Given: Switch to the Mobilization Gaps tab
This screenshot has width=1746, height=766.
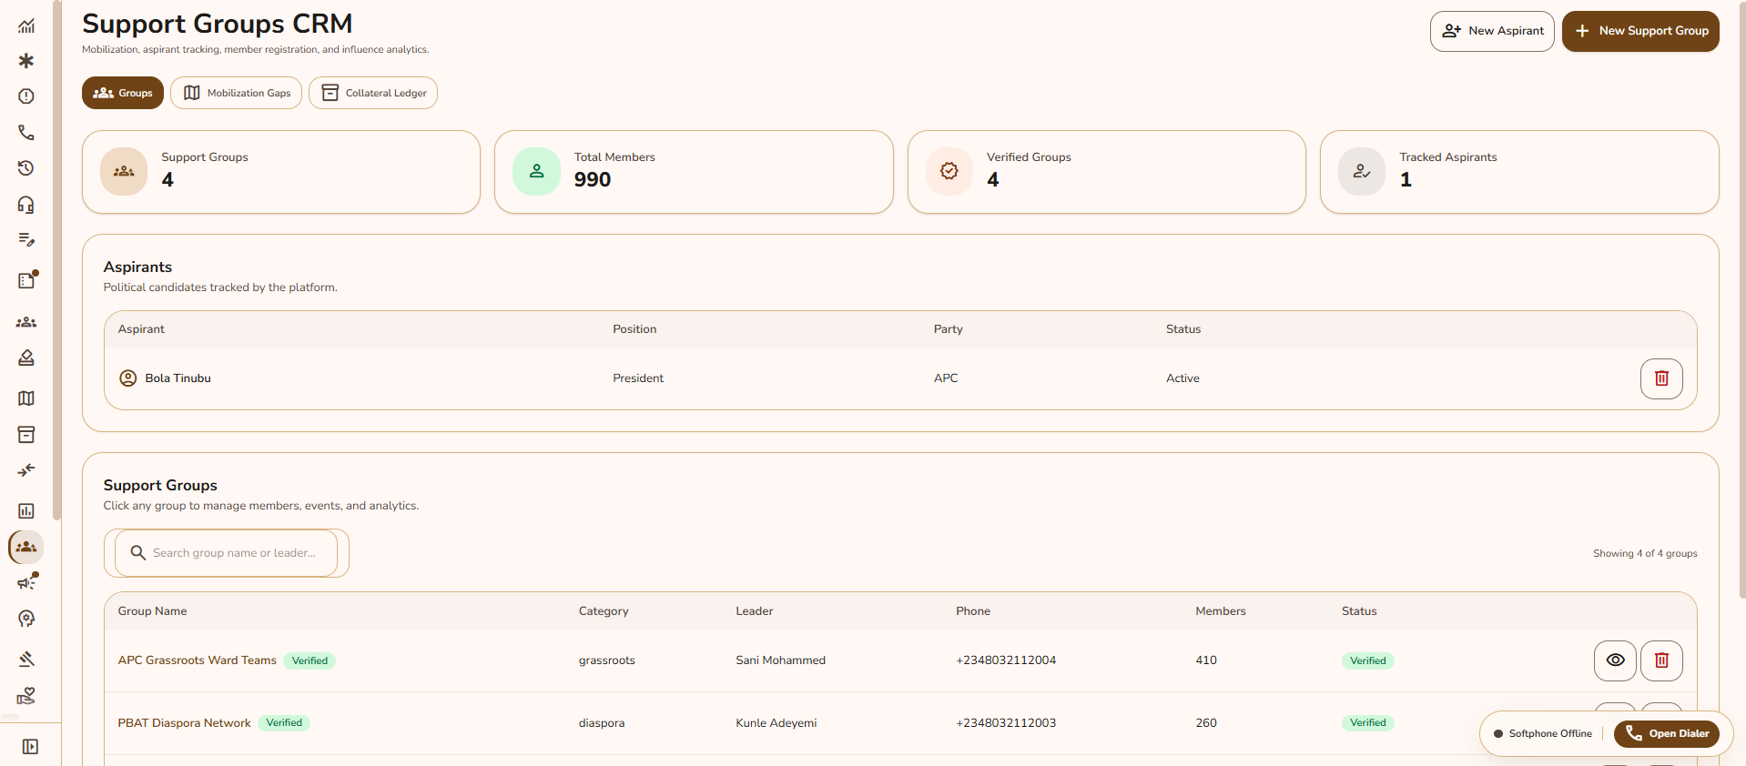Looking at the screenshot, I should click(x=236, y=93).
